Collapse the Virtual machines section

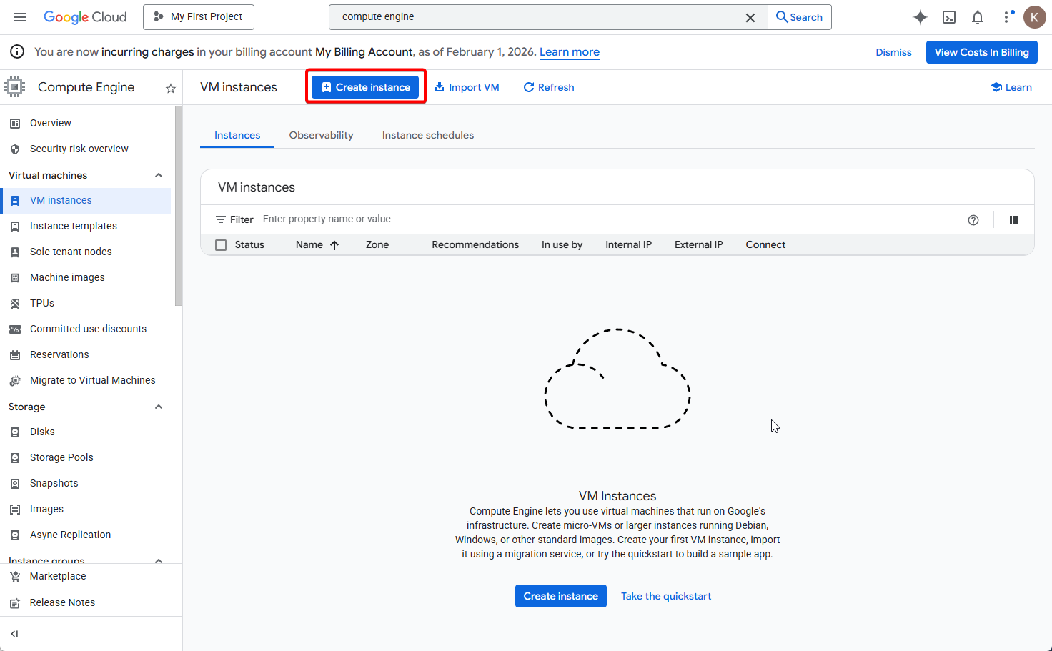pos(159,175)
